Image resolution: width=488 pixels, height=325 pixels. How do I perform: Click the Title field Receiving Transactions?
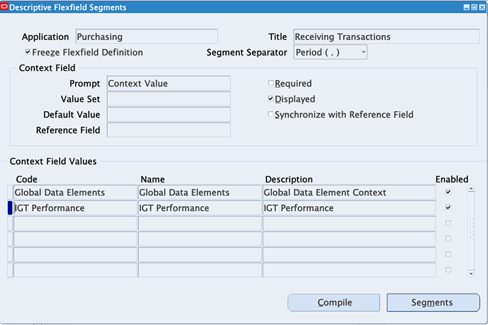(x=386, y=37)
